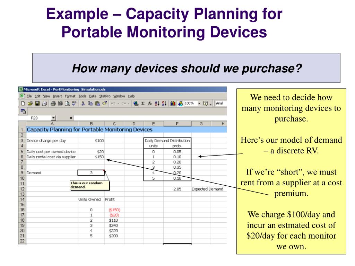Open the File menu
The width and height of the screenshot is (355, 266).
point(29,96)
